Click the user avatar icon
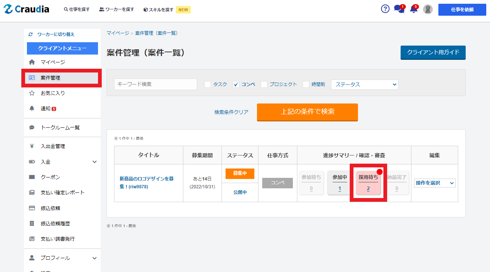490x272 pixels. pos(428,9)
